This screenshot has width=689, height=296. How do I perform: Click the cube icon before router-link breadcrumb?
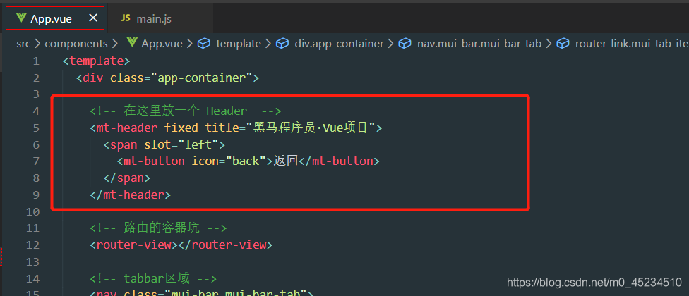pos(563,44)
